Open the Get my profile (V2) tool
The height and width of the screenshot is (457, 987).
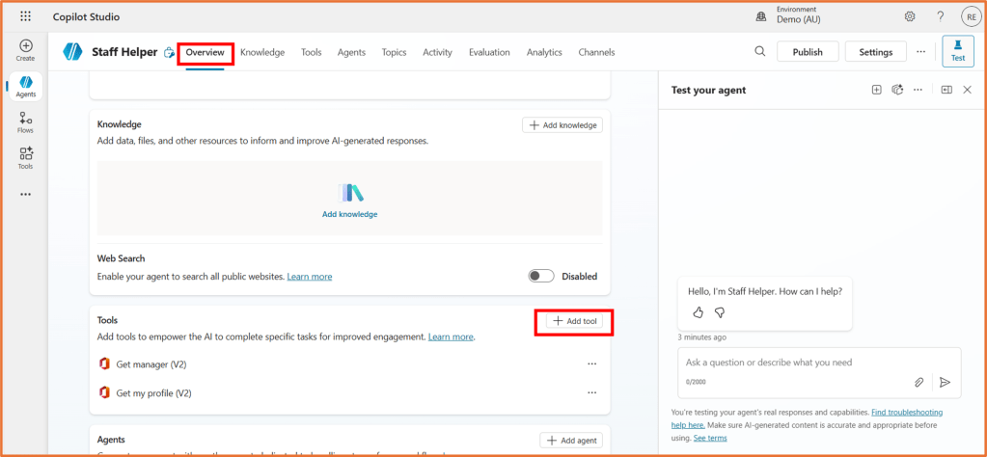(x=153, y=392)
